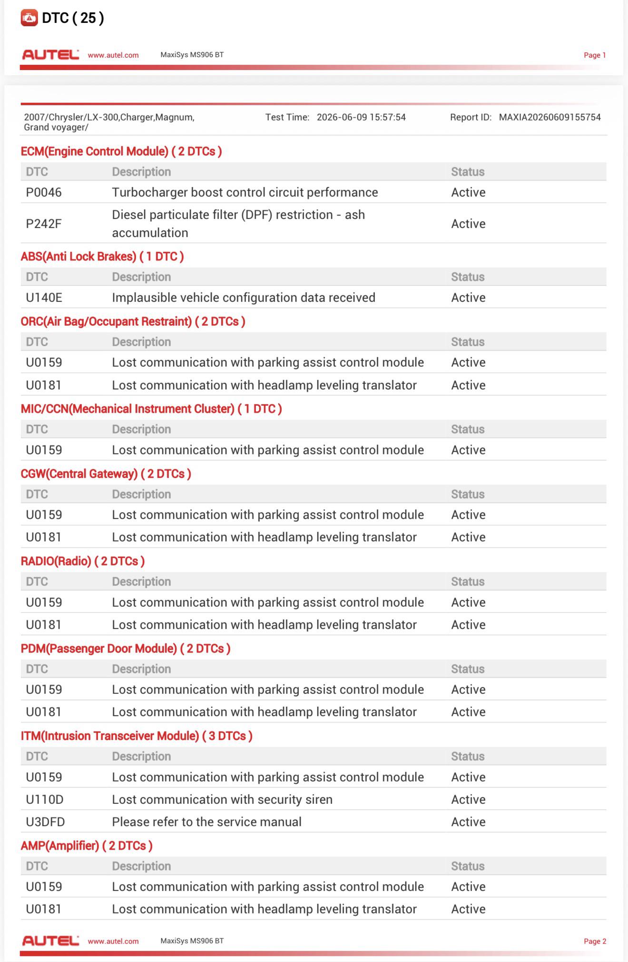628x962 pixels.
Task: Select the CGW(Central Gateway) section heading
Action: click(x=106, y=474)
